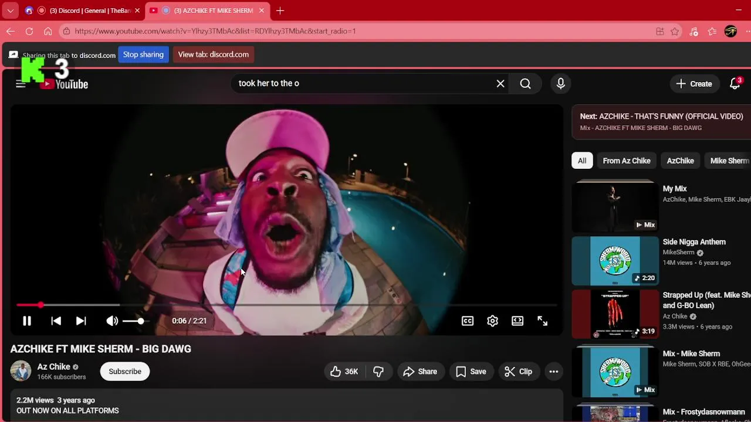Viewport: 751px width, 422px height.
Task: Select the From Az Chike chip
Action: click(x=627, y=161)
